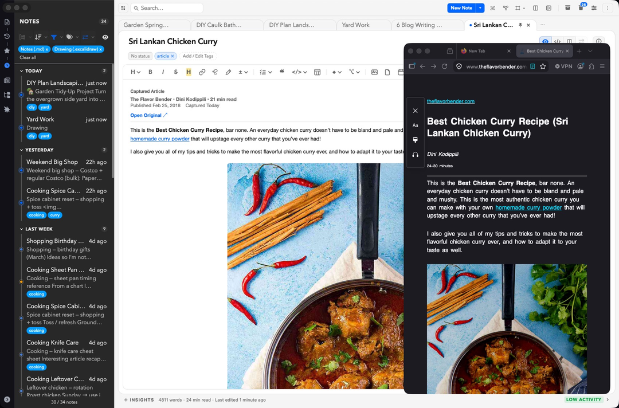The image size is (619, 408).
Task: Apply bold formatting in editor toolbar
Action: (150, 72)
